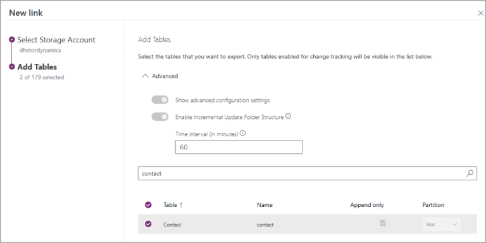Open the Add Tables step
The image size is (486, 243).
coord(37,66)
